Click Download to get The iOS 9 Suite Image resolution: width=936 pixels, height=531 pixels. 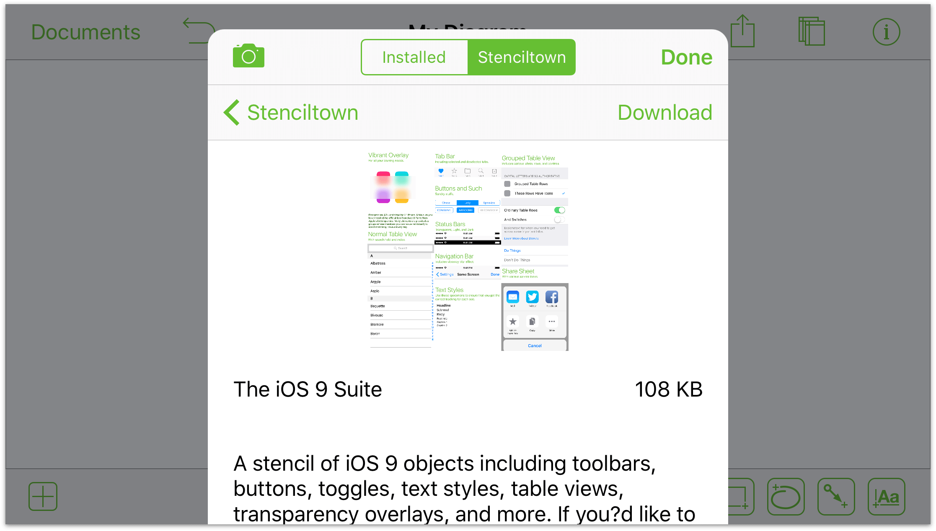(665, 113)
